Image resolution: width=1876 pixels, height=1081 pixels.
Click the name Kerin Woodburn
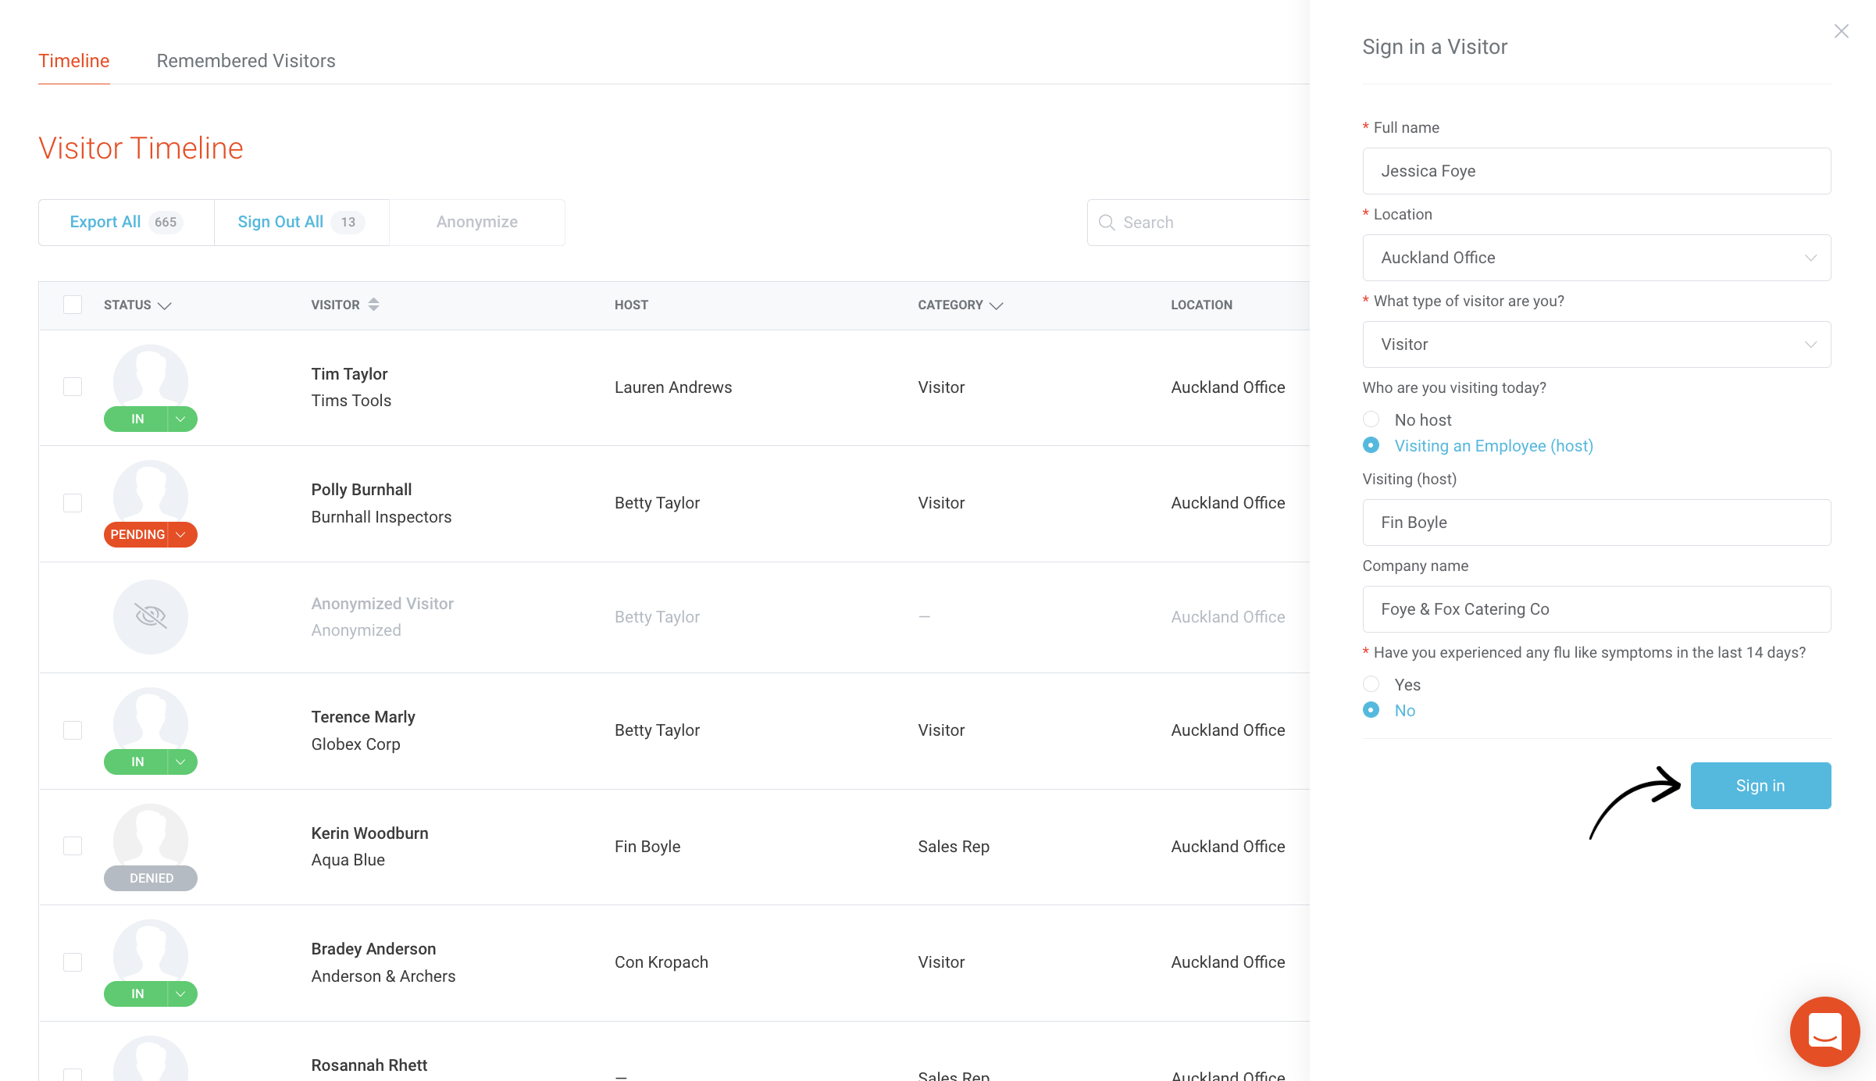click(x=369, y=833)
